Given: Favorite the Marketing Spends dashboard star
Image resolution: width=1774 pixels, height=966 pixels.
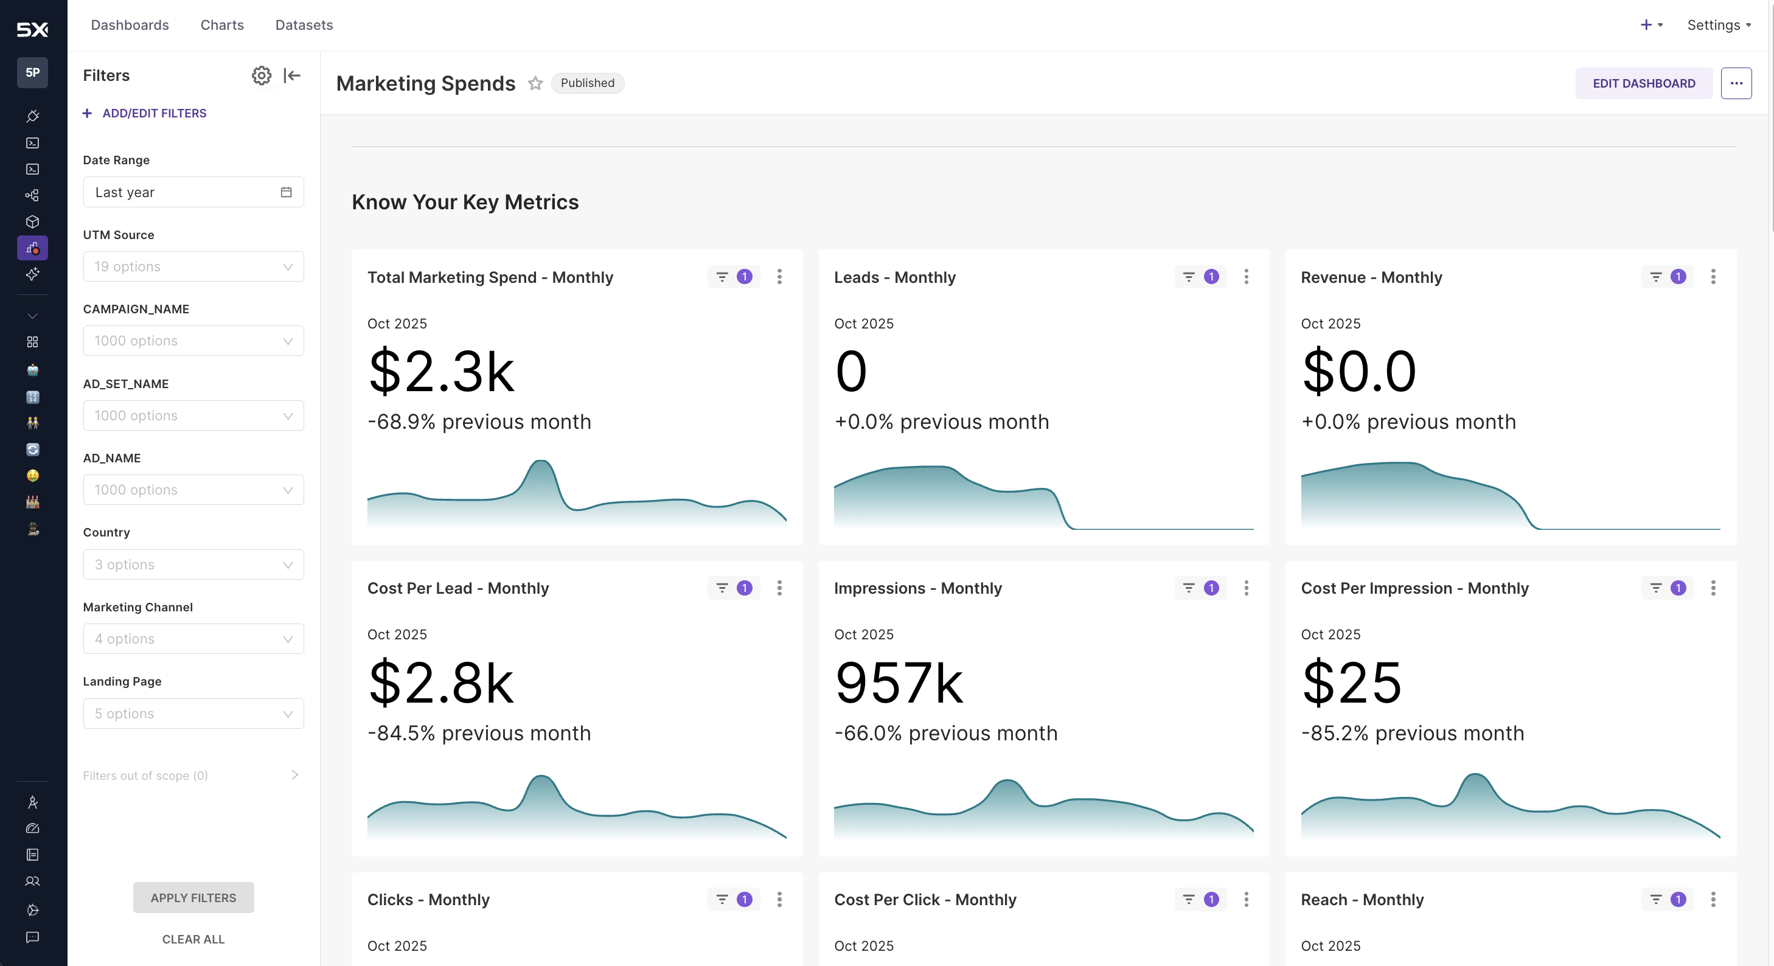Looking at the screenshot, I should (535, 83).
